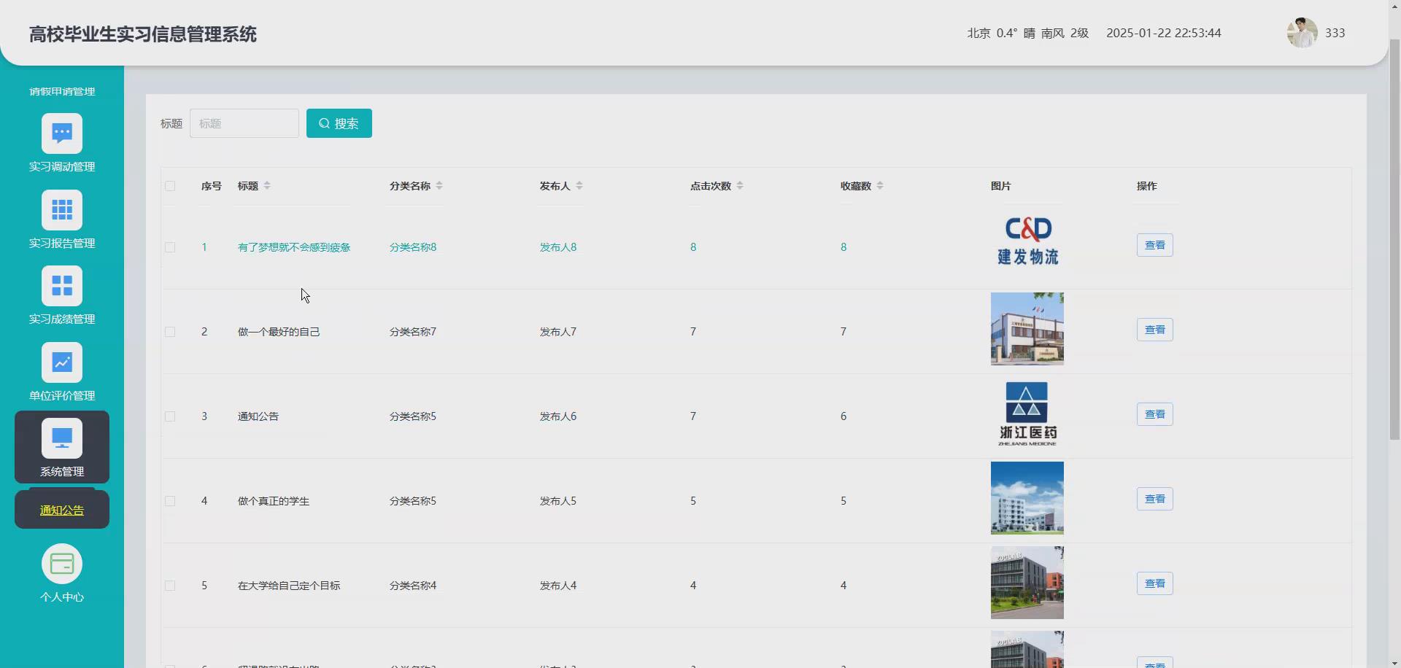Open 实习报告管理 grid icon in sidebar
1401x668 pixels.
(x=62, y=210)
